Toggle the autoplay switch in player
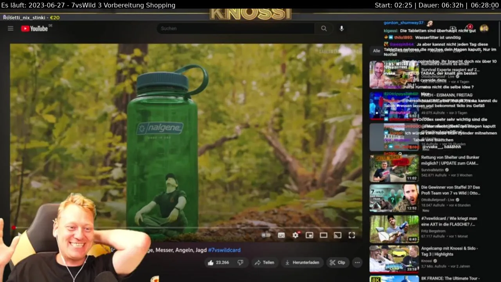Viewport: 501px width, 282px height. pyautogui.click(x=266, y=235)
